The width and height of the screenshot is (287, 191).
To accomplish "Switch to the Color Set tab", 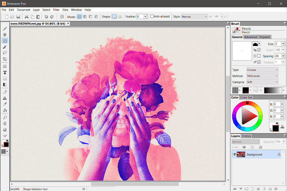I will point(246,97).
